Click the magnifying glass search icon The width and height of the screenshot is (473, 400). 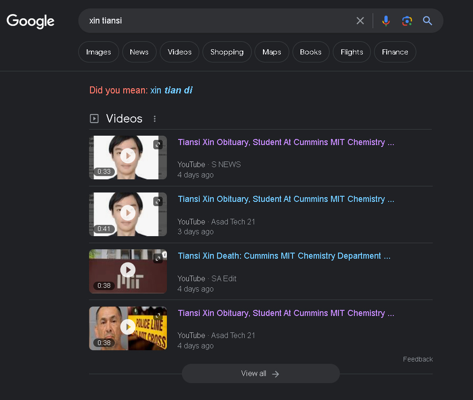428,21
